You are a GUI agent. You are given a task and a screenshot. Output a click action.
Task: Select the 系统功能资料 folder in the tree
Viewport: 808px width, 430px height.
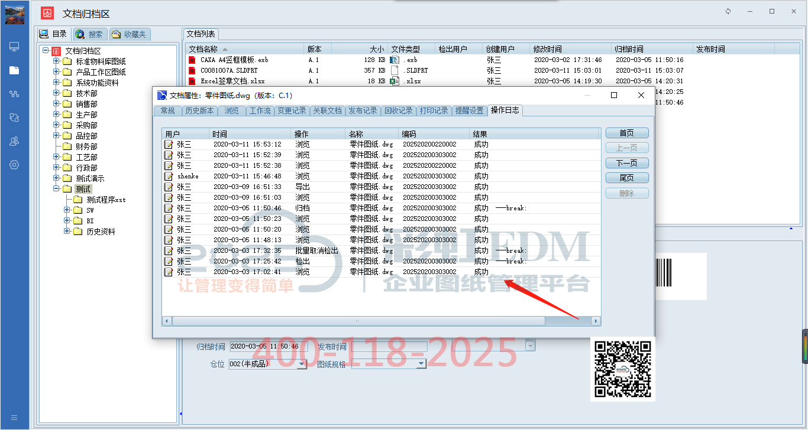click(x=97, y=83)
